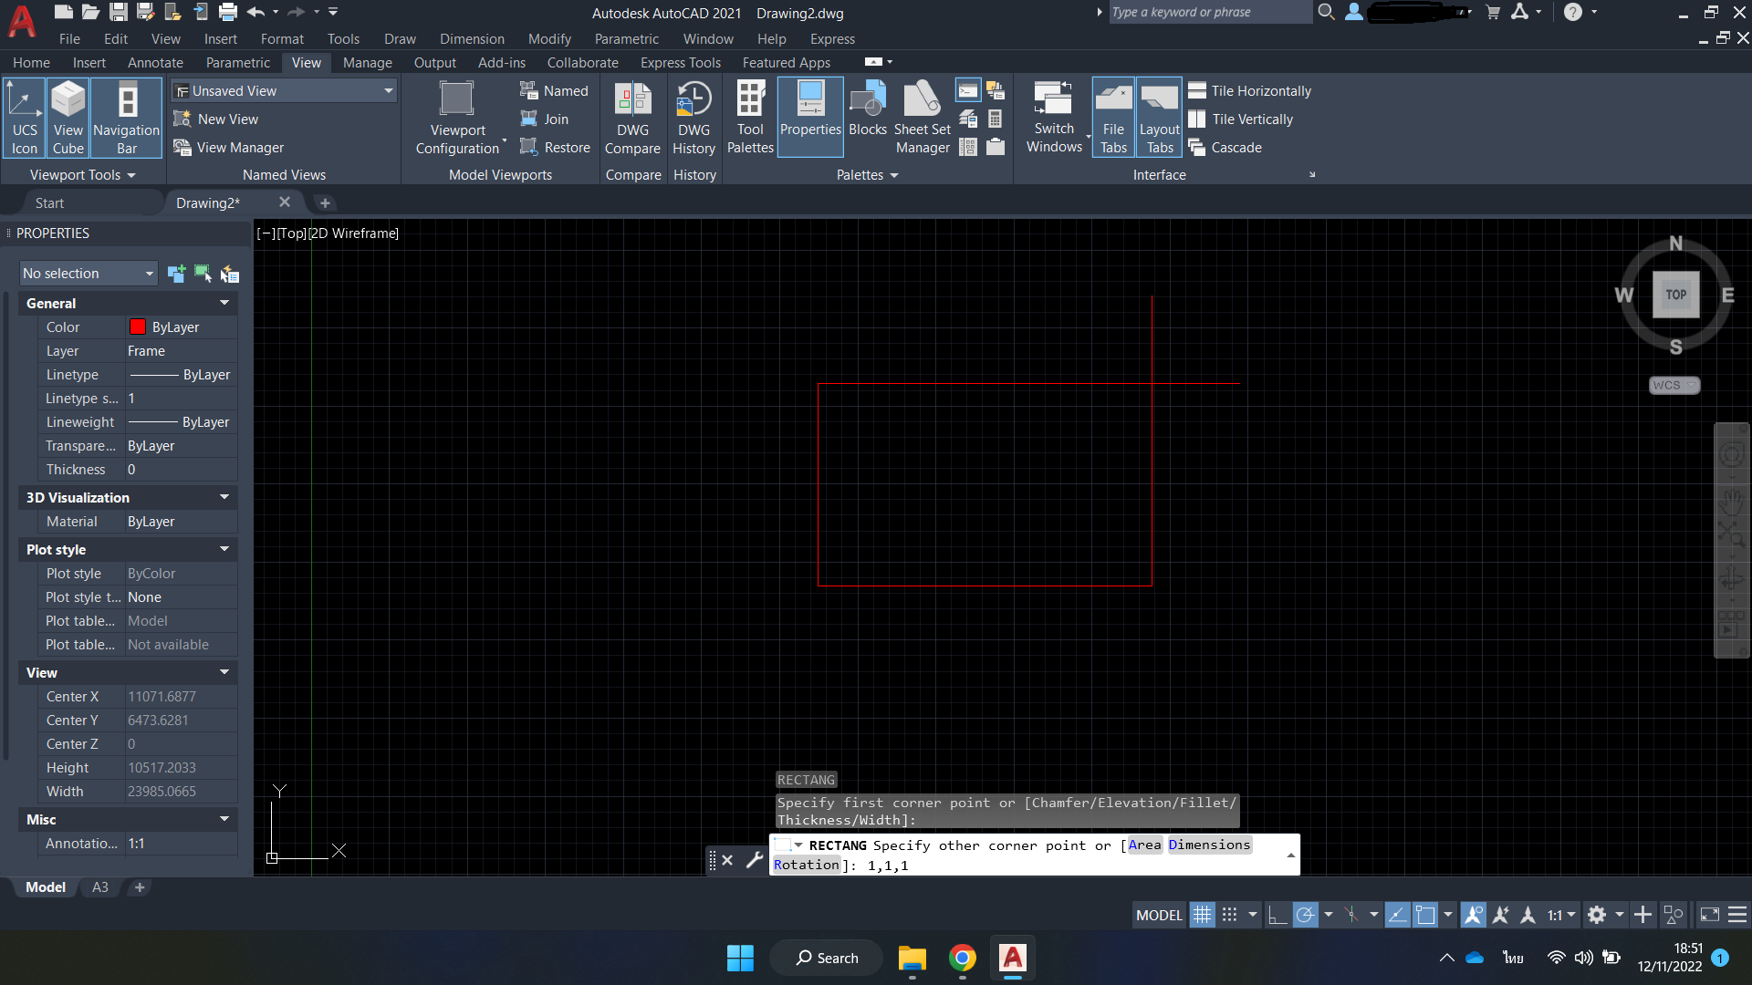
Task: Collapse the General properties section
Action: point(224,303)
